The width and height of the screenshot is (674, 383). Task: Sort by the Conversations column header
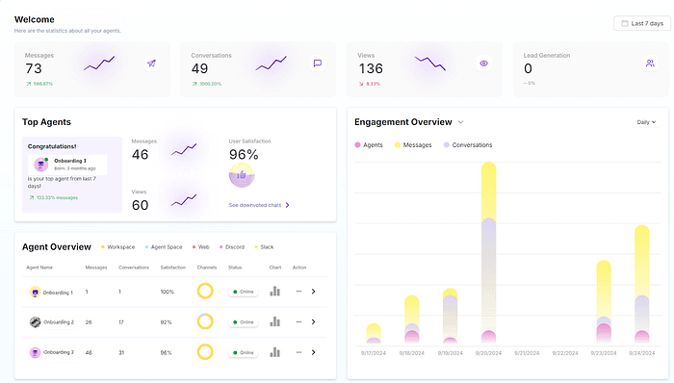pyautogui.click(x=134, y=268)
